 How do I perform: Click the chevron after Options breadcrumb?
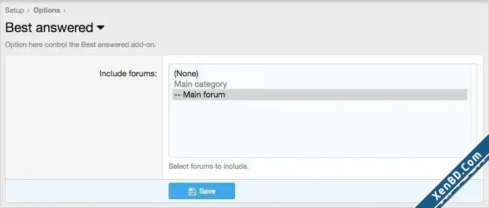[x=64, y=11]
